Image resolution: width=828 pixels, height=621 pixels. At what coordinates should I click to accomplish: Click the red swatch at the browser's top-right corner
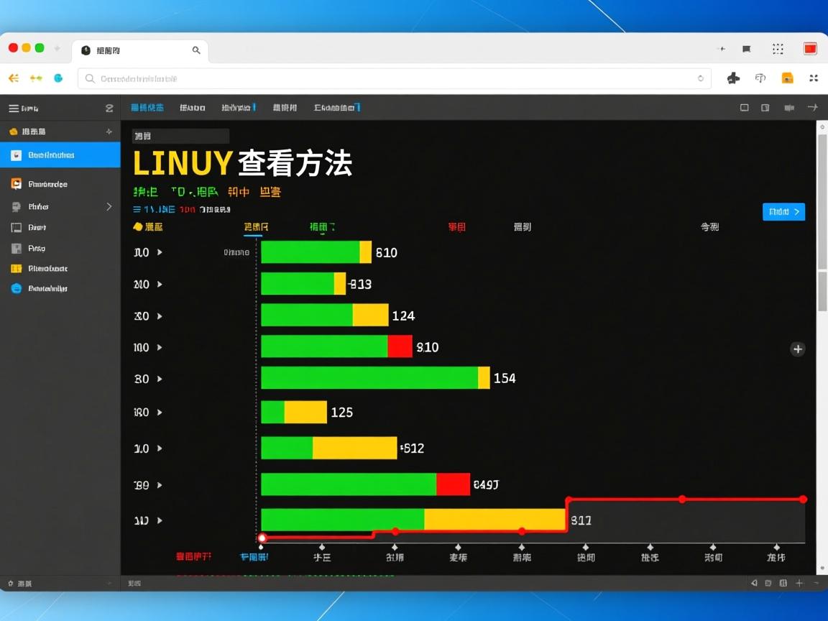point(810,48)
